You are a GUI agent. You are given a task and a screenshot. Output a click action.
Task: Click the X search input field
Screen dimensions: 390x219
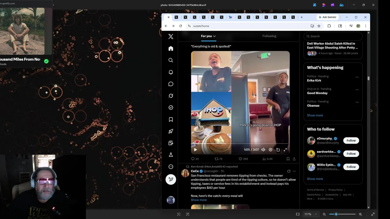click(333, 36)
